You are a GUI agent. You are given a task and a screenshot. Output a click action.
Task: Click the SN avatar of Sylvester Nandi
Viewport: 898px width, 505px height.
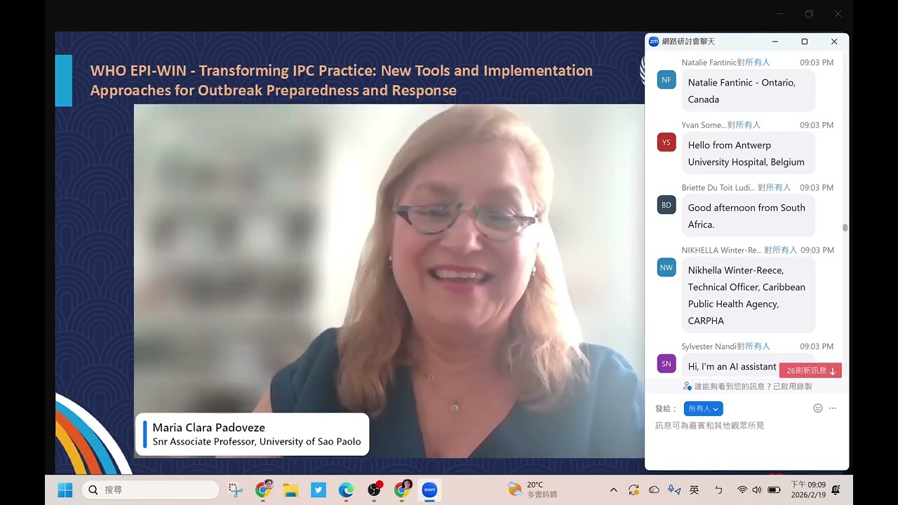(x=666, y=363)
